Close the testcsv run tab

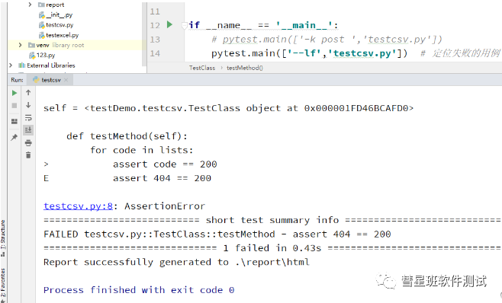pos(66,80)
